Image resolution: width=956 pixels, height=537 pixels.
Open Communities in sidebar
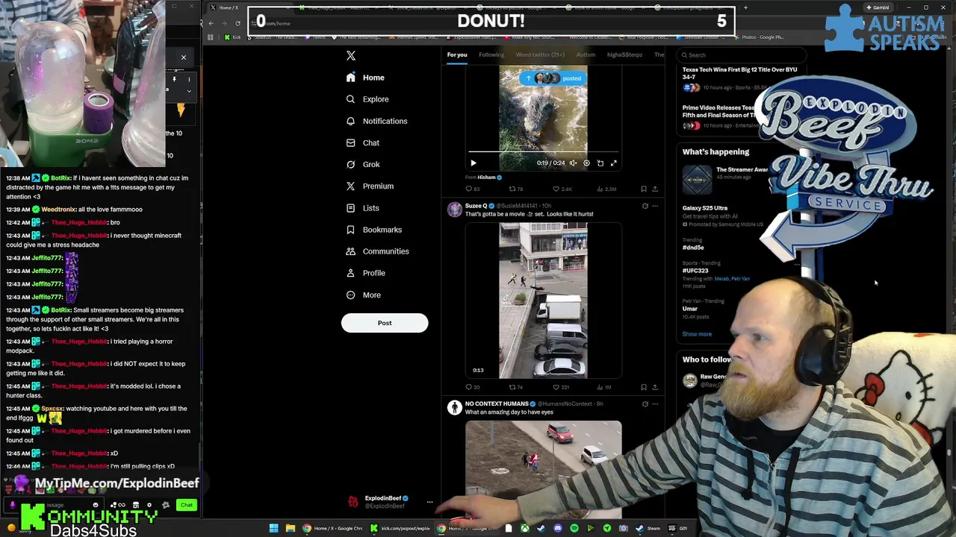(378, 251)
